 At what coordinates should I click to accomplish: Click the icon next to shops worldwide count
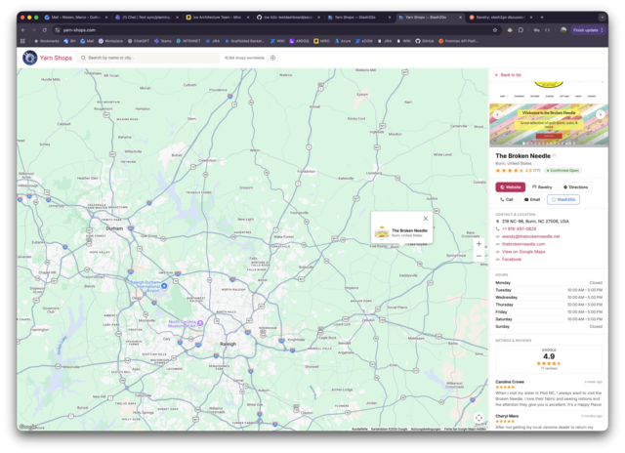[x=272, y=58]
